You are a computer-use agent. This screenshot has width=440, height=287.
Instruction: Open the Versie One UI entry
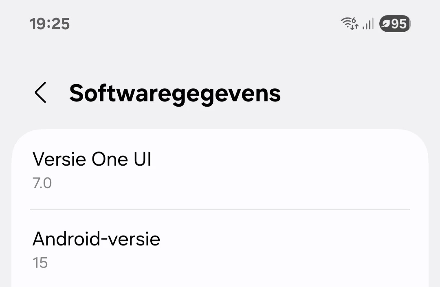[220, 169]
